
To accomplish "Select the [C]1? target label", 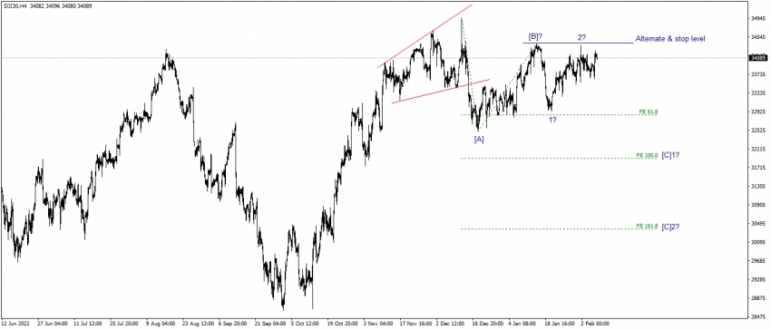I will [670, 155].
